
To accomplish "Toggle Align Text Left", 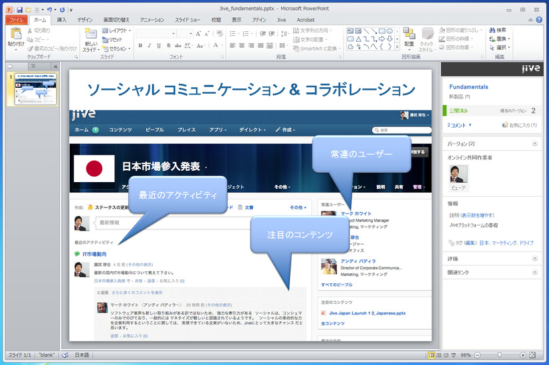I will tap(233, 45).
